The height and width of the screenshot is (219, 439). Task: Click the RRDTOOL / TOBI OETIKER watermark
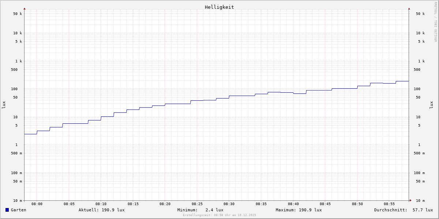pyautogui.click(x=435, y=22)
